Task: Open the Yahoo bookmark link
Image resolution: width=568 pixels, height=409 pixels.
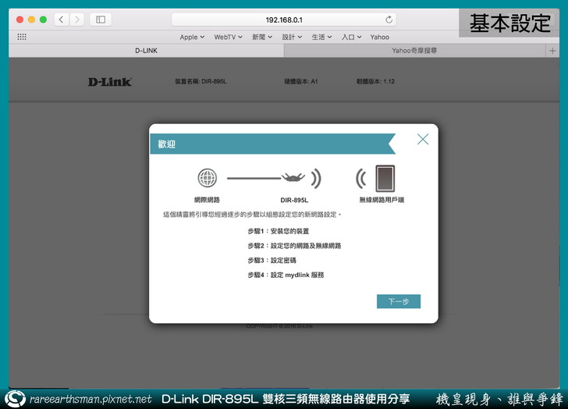Action: click(379, 37)
